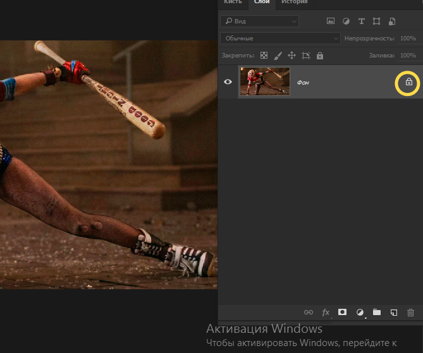This screenshot has height=353, width=423.
Task: Delete layer with the trash icon
Action: click(x=410, y=313)
